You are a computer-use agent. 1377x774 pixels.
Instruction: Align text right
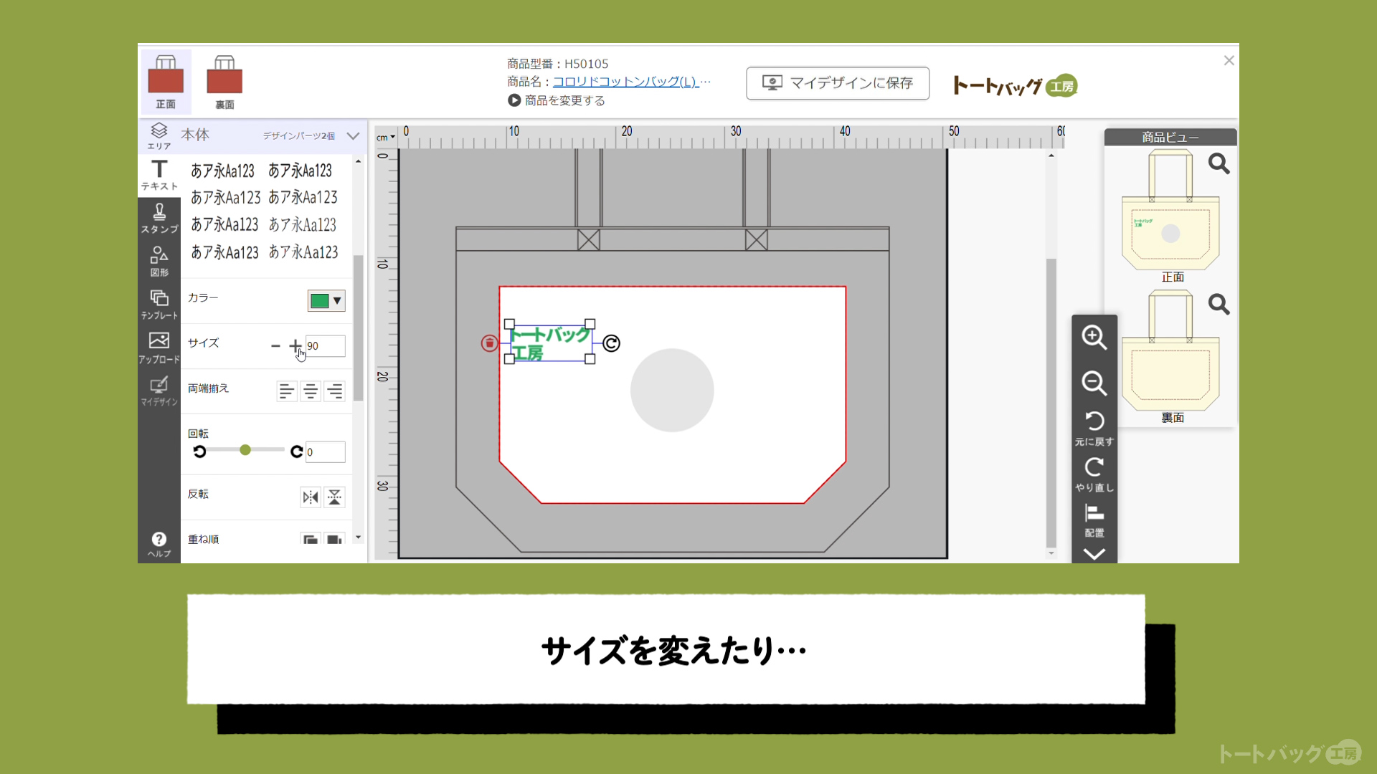[x=335, y=391]
